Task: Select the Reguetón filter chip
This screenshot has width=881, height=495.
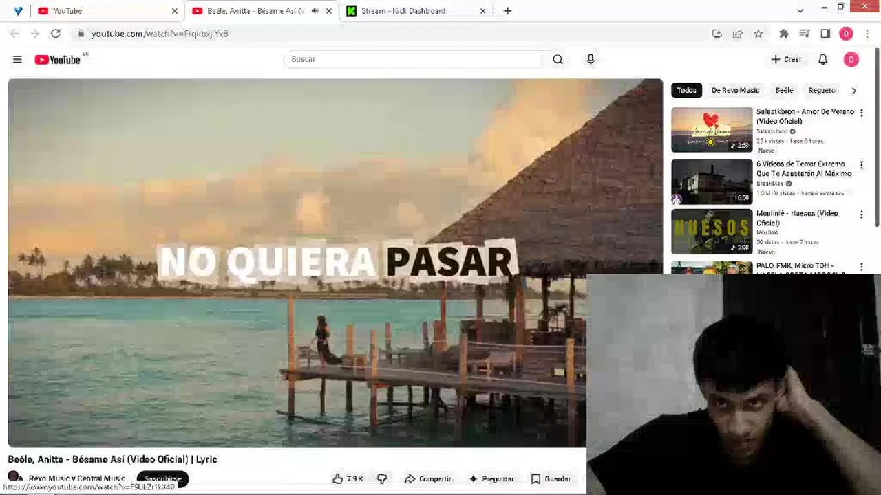Action: coord(822,90)
